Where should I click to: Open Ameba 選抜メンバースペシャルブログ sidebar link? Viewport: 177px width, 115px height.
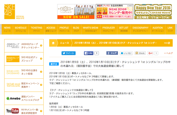24,98
